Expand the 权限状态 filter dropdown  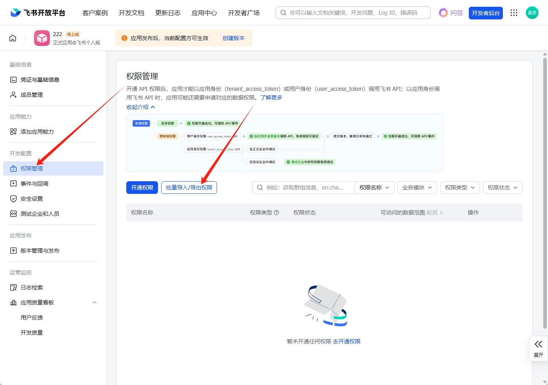(502, 188)
